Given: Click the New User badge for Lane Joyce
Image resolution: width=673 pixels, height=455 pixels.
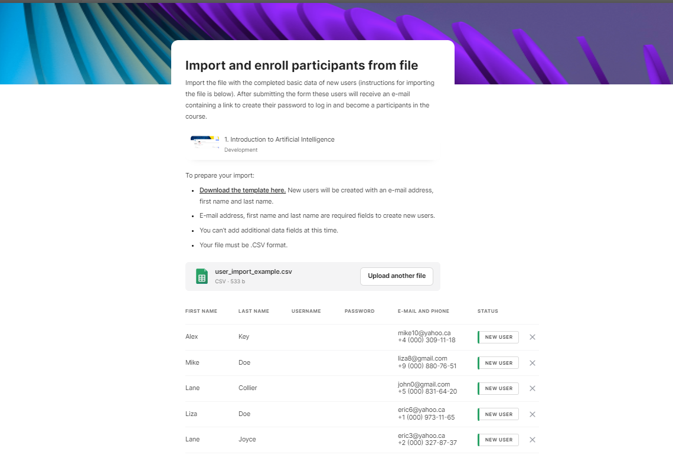Looking at the screenshot, I should tap(499, 440).
